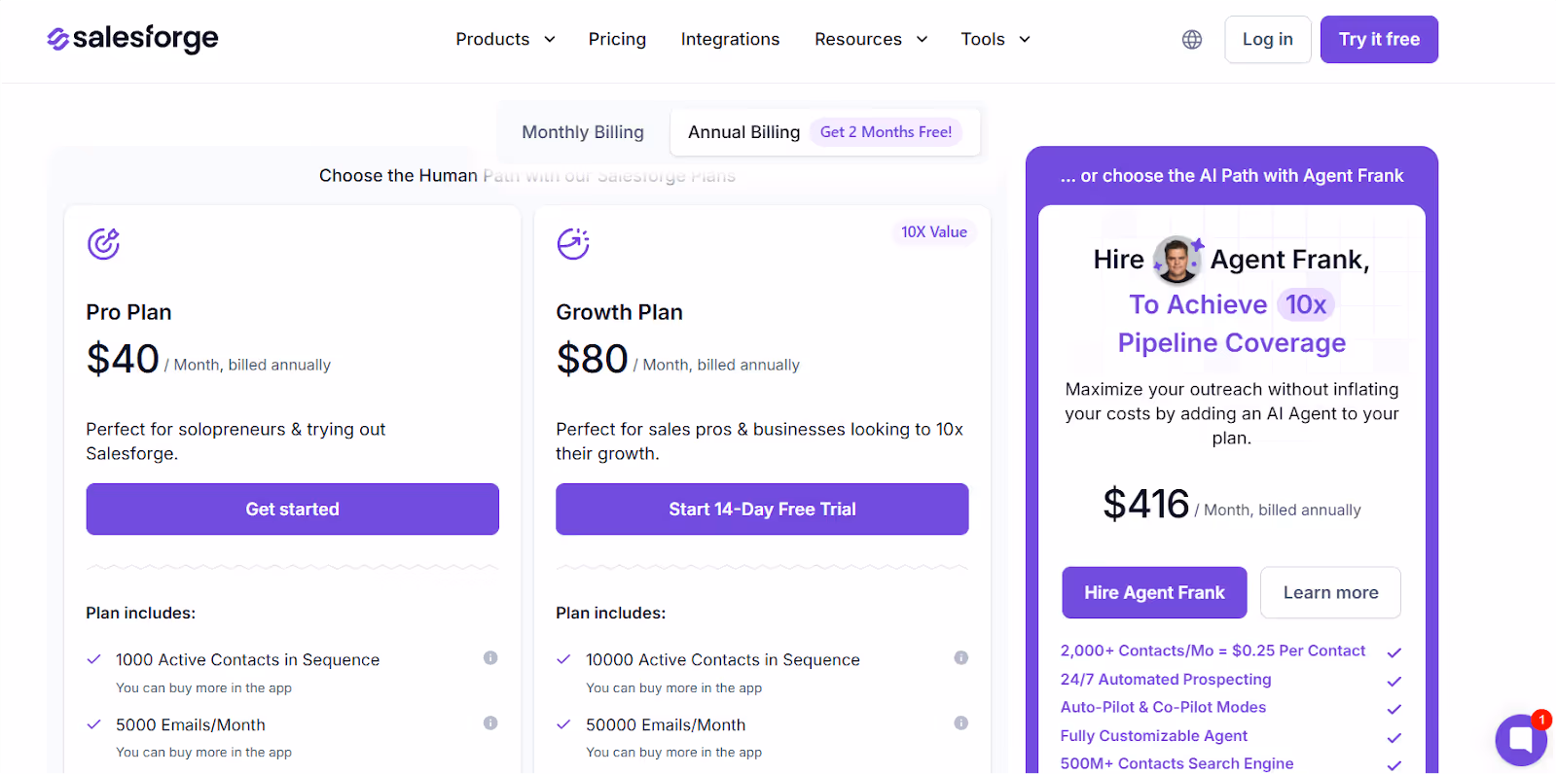Click checkmark next to Fully Customizable Agent
Viewport: 1557px width, 775px height.
1394,738
